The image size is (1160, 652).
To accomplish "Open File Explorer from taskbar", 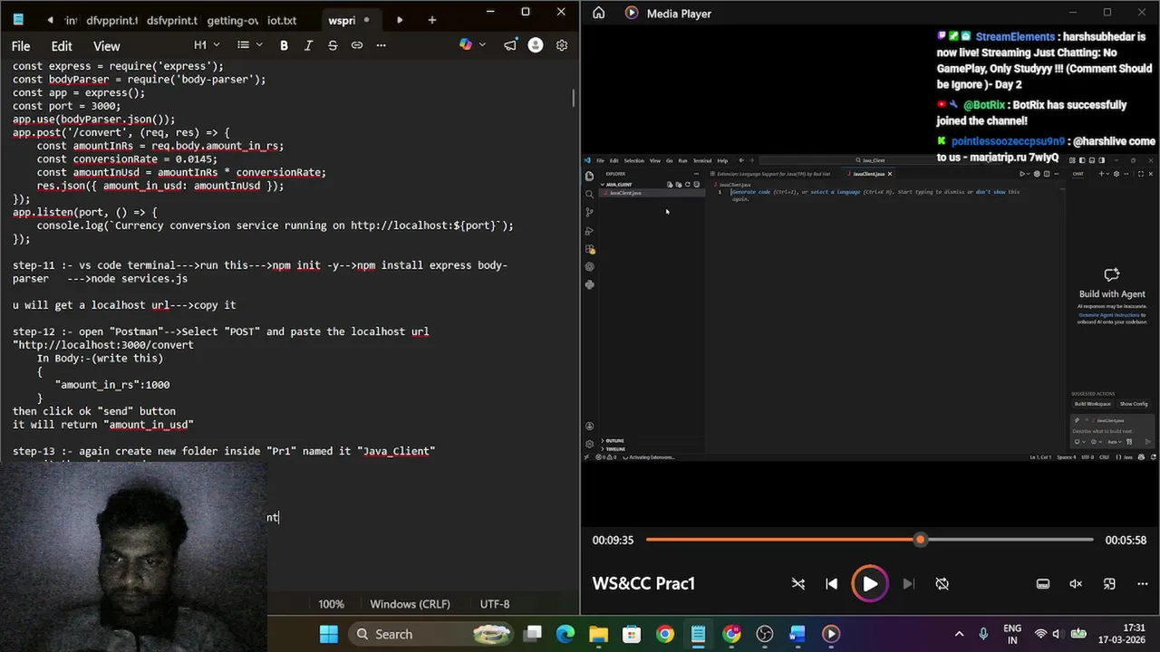I will click(598, 634).
